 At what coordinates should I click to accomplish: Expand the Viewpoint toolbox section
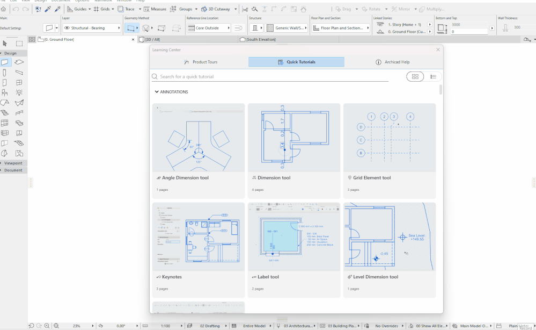(x=13, y=163)
